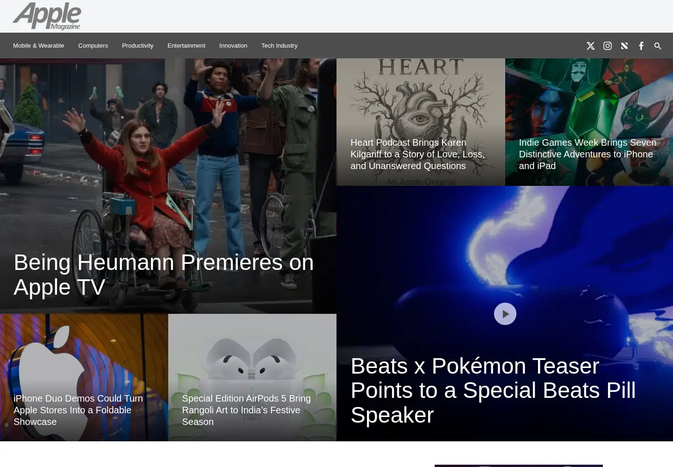Open the Facebook icon in header
Viewport: 673px width, 467px height.
pos(641,46)
